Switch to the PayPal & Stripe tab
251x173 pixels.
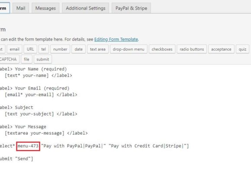(x=131, y=8)
